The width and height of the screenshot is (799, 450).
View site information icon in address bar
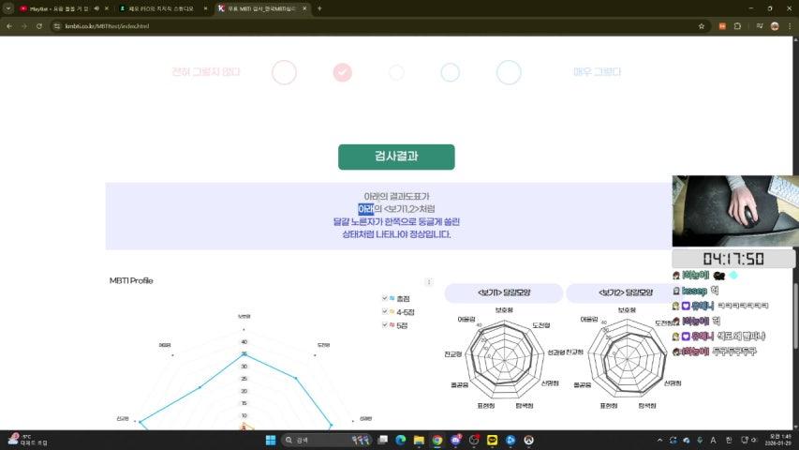[56, 26]
